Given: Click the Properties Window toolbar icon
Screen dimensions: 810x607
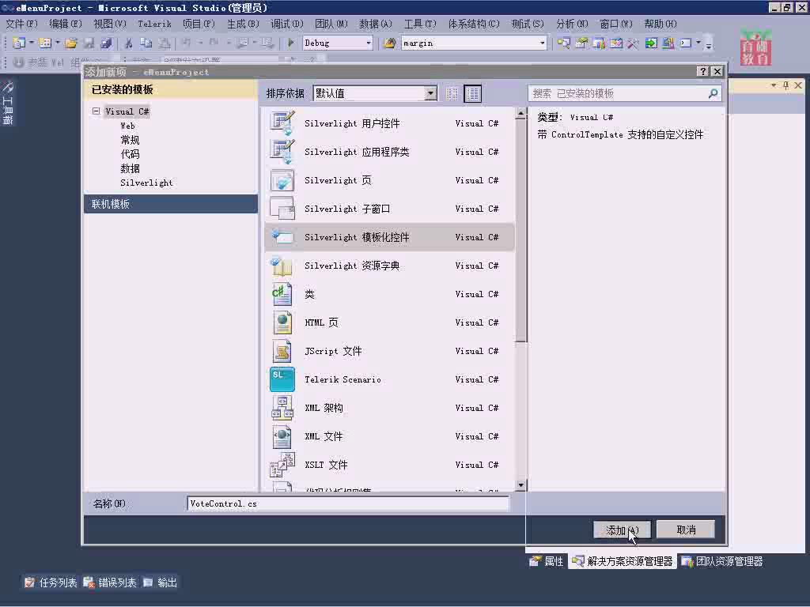Looking at the screenshot, I should pyautogui.click(x=581, y=43).
